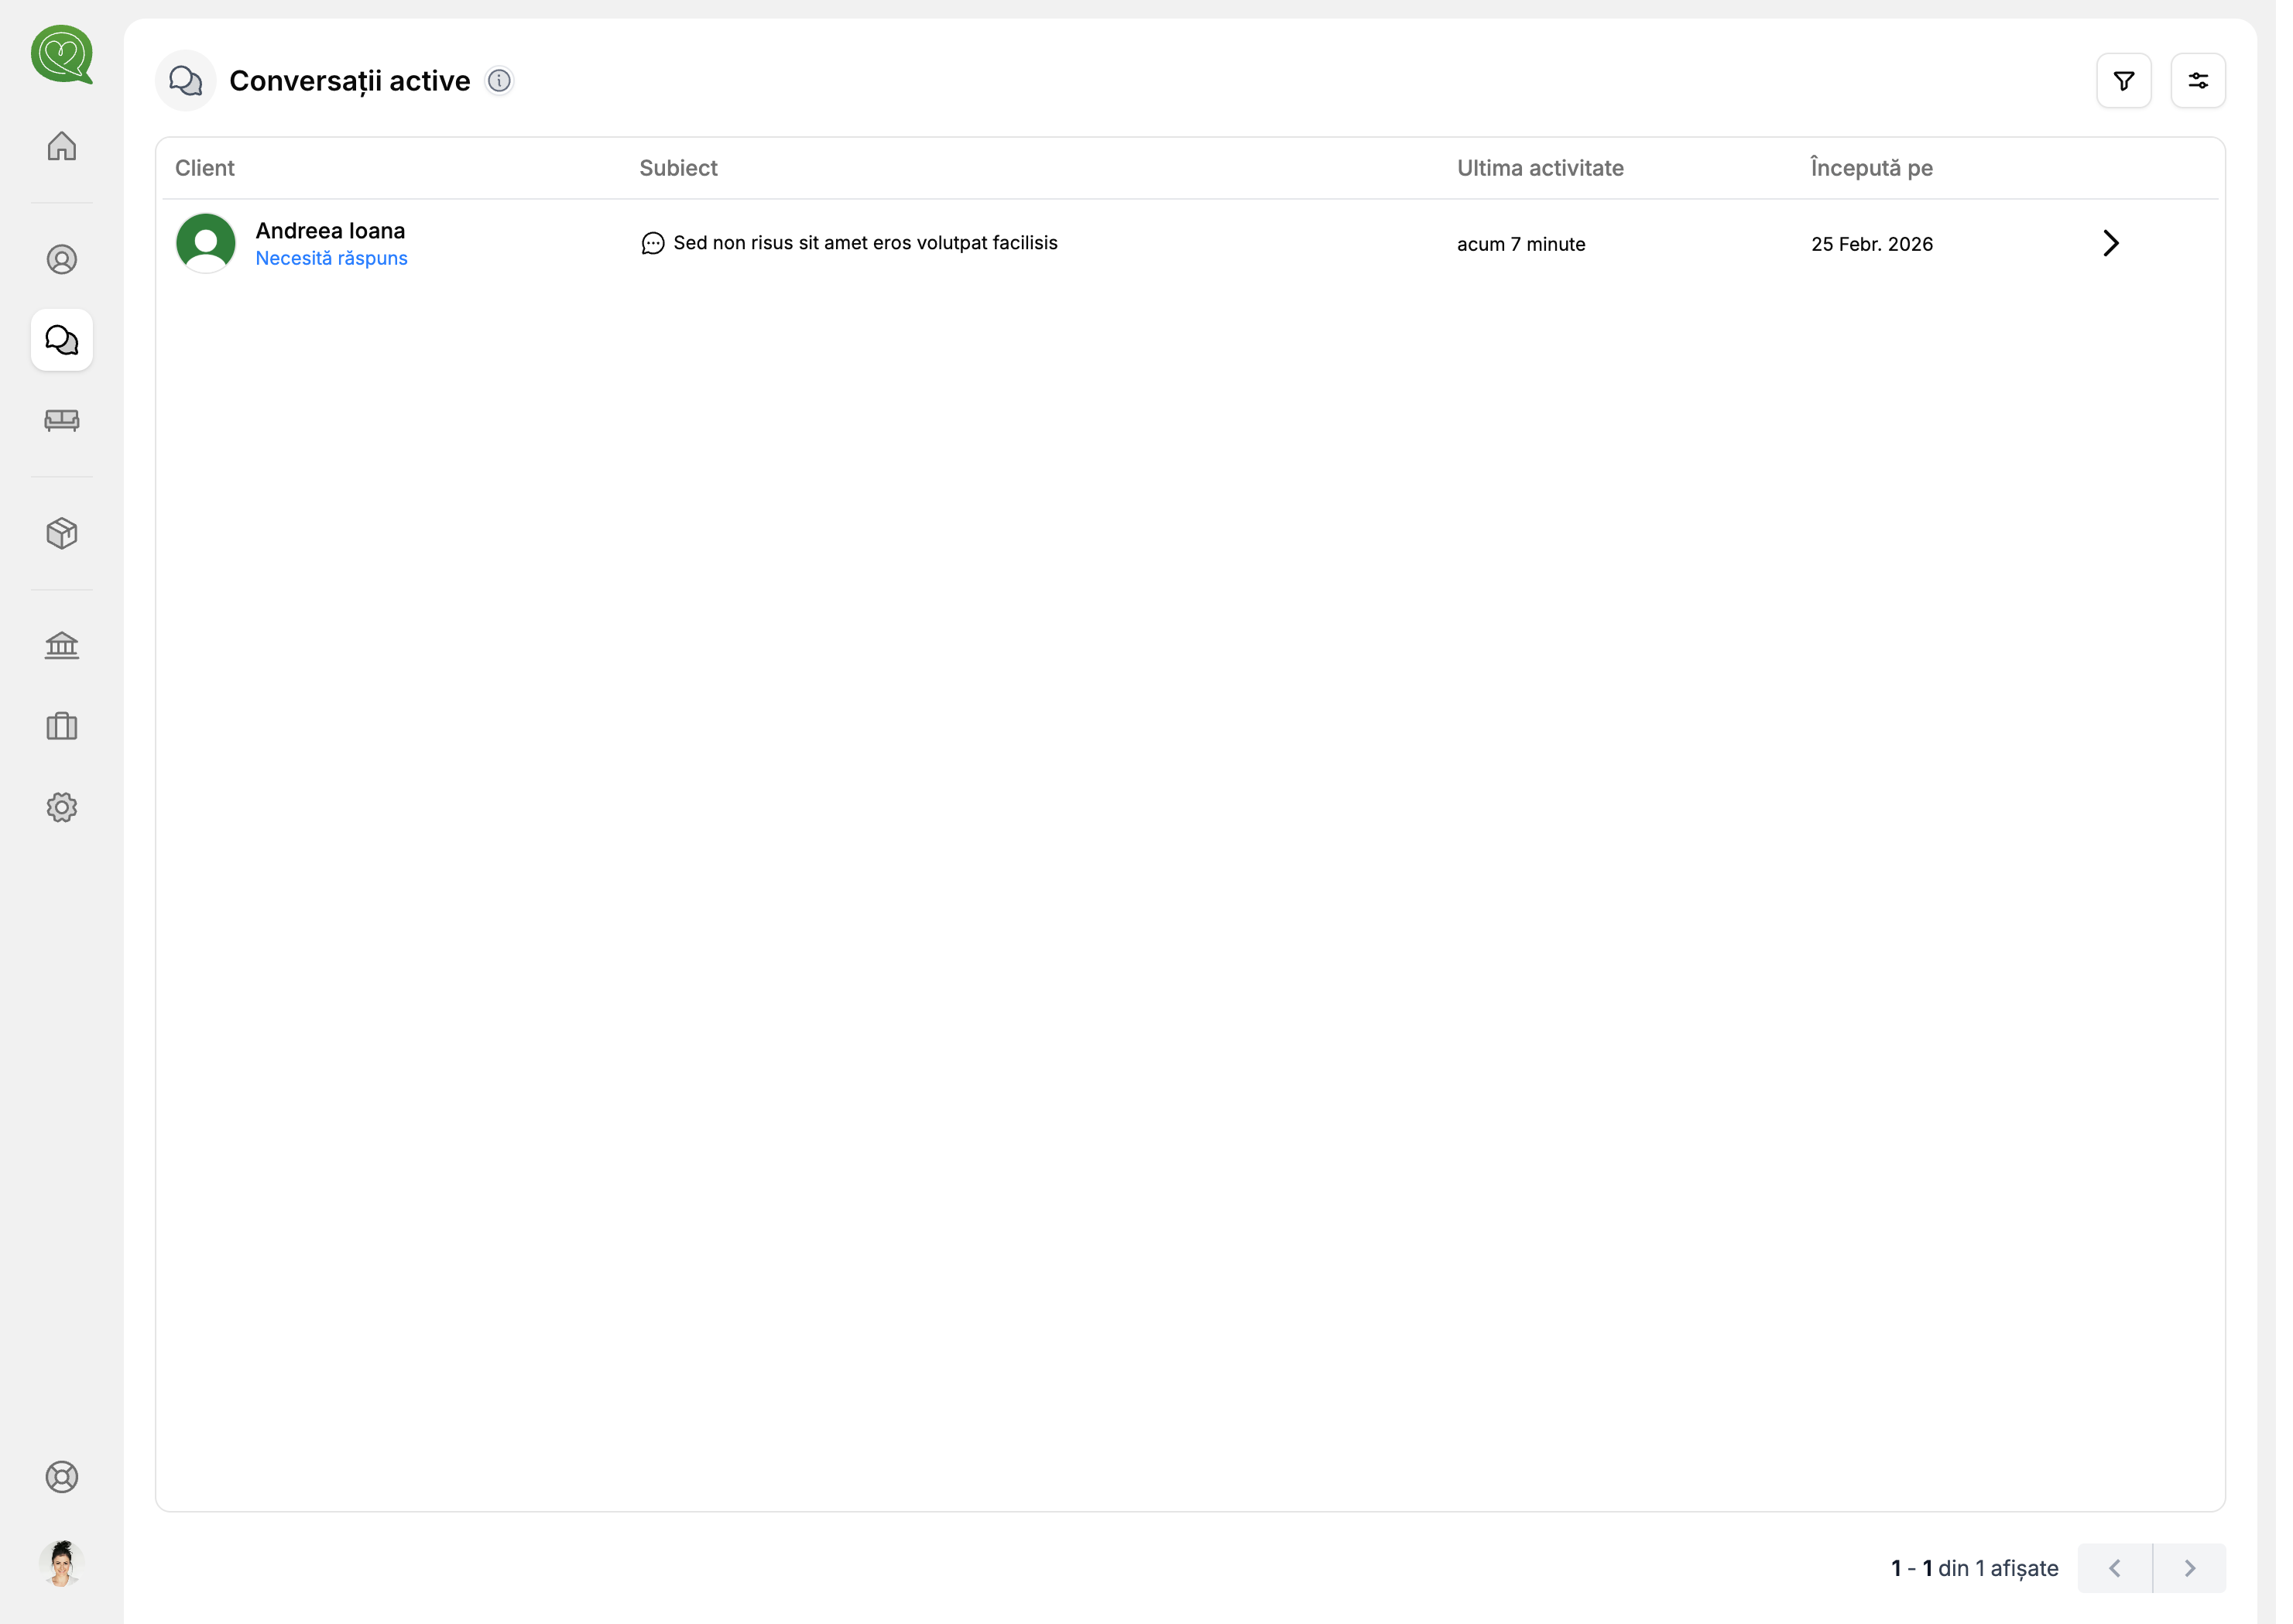Open the bank building sidebar icon
The height and width of the screenshot is (1624, 2293).
pos(62,646)
